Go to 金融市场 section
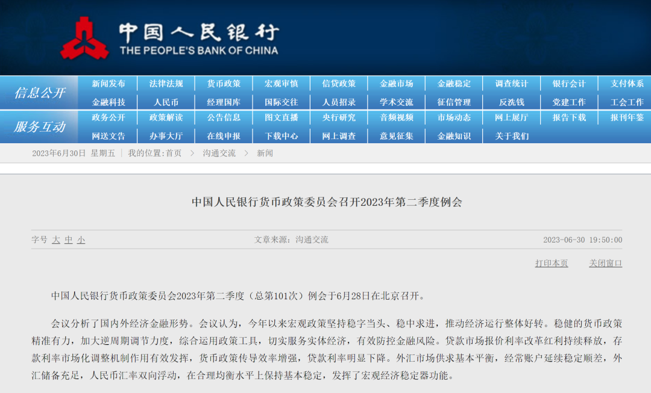This screenshot has height=393, width=651. click(397, 84)
